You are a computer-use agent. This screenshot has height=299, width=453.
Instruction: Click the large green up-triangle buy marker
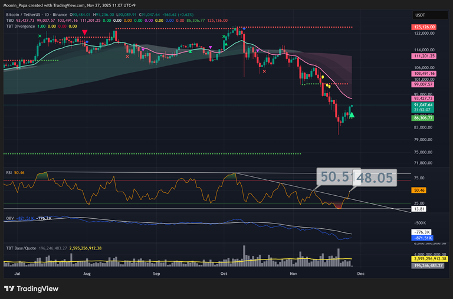click(352, 115)
